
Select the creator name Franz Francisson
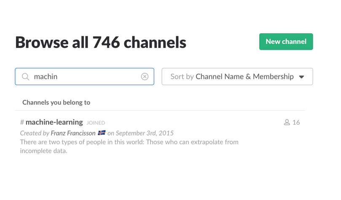(73, 133)
